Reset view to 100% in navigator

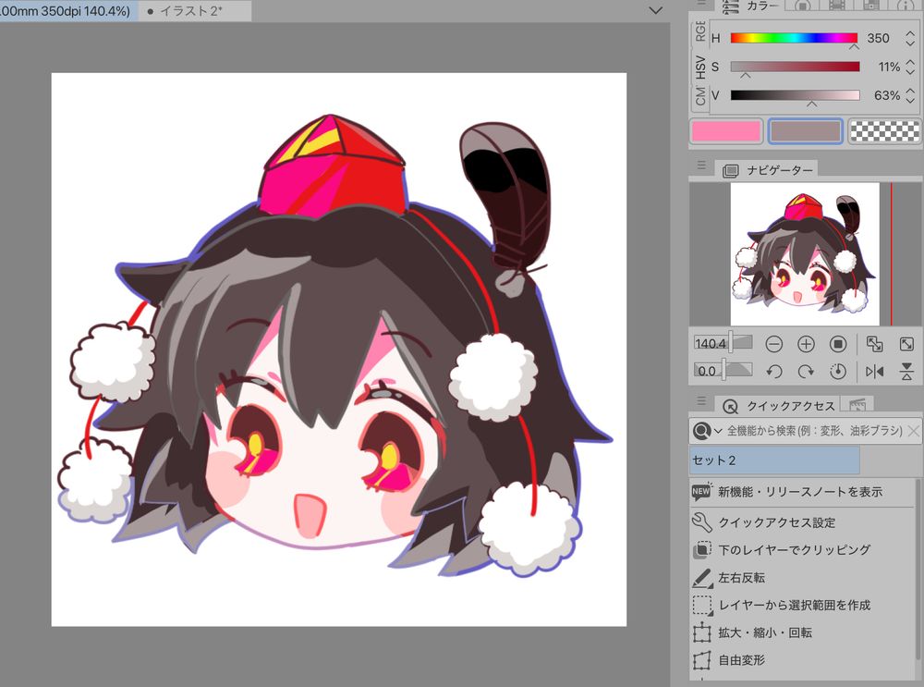(x=838, y=344)
